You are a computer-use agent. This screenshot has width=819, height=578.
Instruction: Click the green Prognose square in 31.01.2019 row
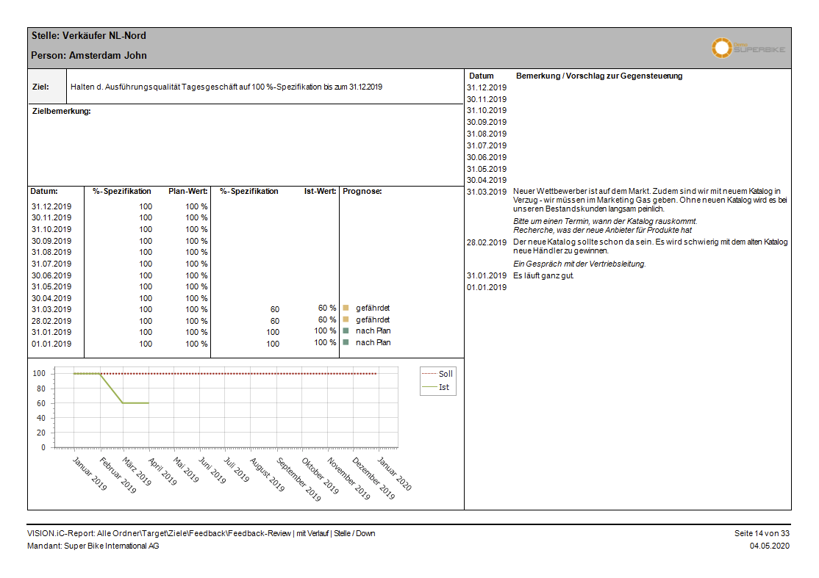[346, 330]
